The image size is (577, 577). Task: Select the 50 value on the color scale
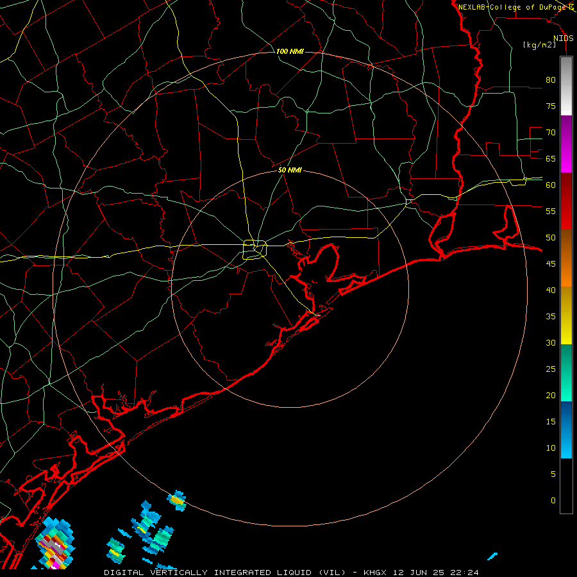coord(551,237)
